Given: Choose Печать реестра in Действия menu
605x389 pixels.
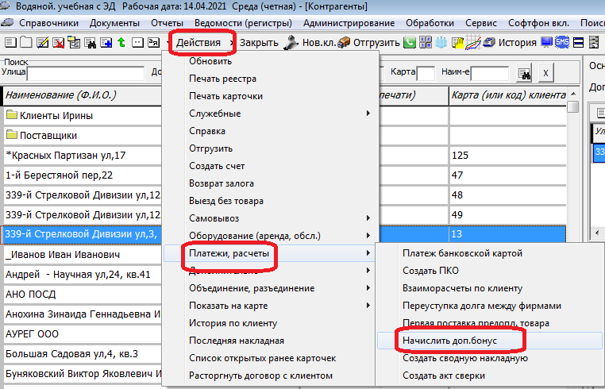Looking at the screenshot, I should (222, 79).
